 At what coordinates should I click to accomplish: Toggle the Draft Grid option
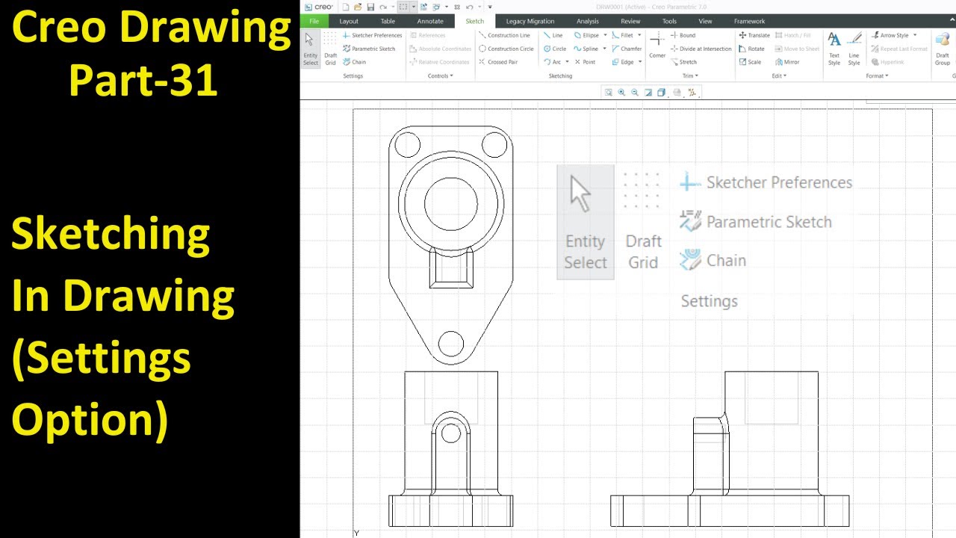330,49
